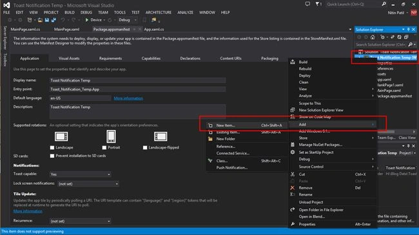Click the Entry point input field
This screenshot has height=235, width=419.
tap(137, 89)
